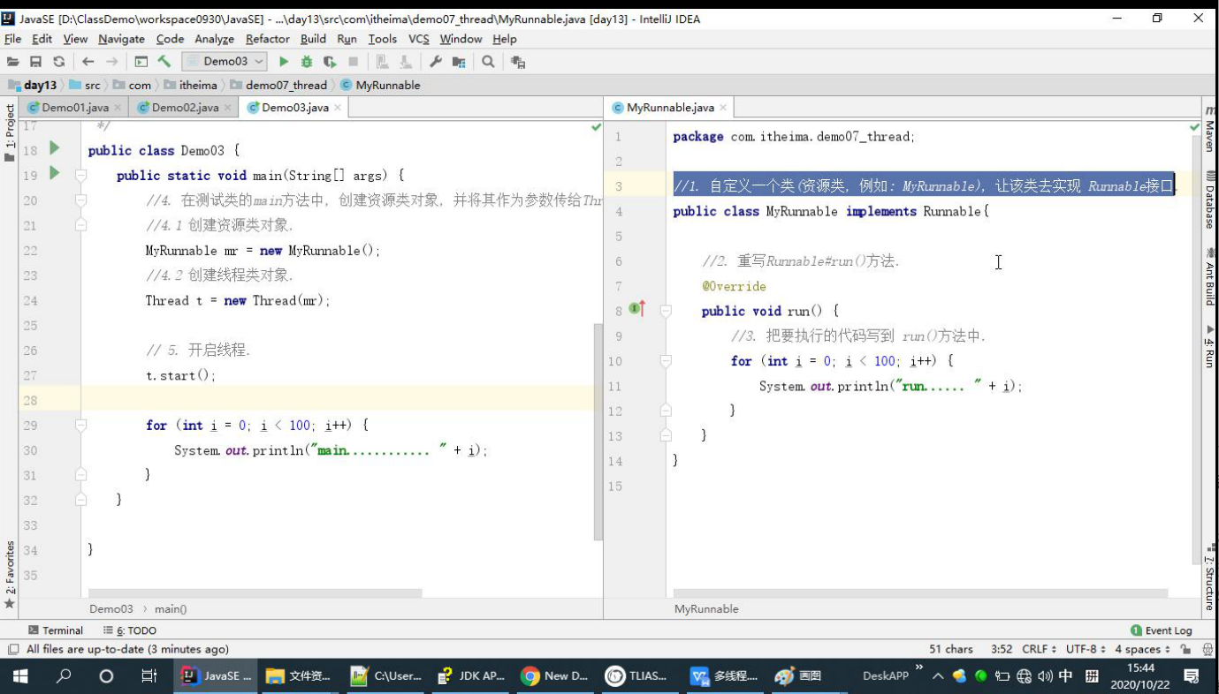The image size is (1219, 694).
Task: Open Project Structure icon in toolbar
Action: click(459, 62)
